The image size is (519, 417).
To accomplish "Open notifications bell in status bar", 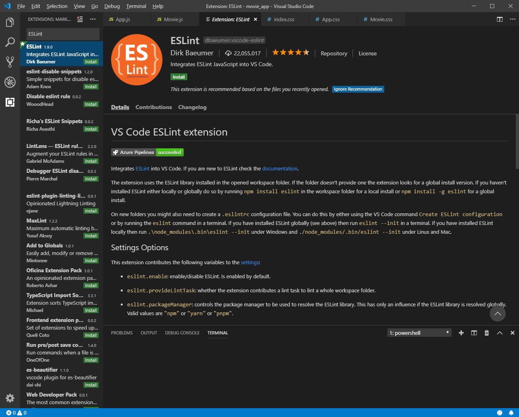I will 511,413.
